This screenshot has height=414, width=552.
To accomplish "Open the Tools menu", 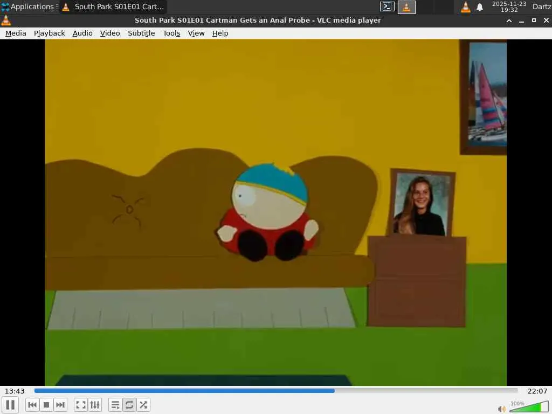I will coord(171,33).
